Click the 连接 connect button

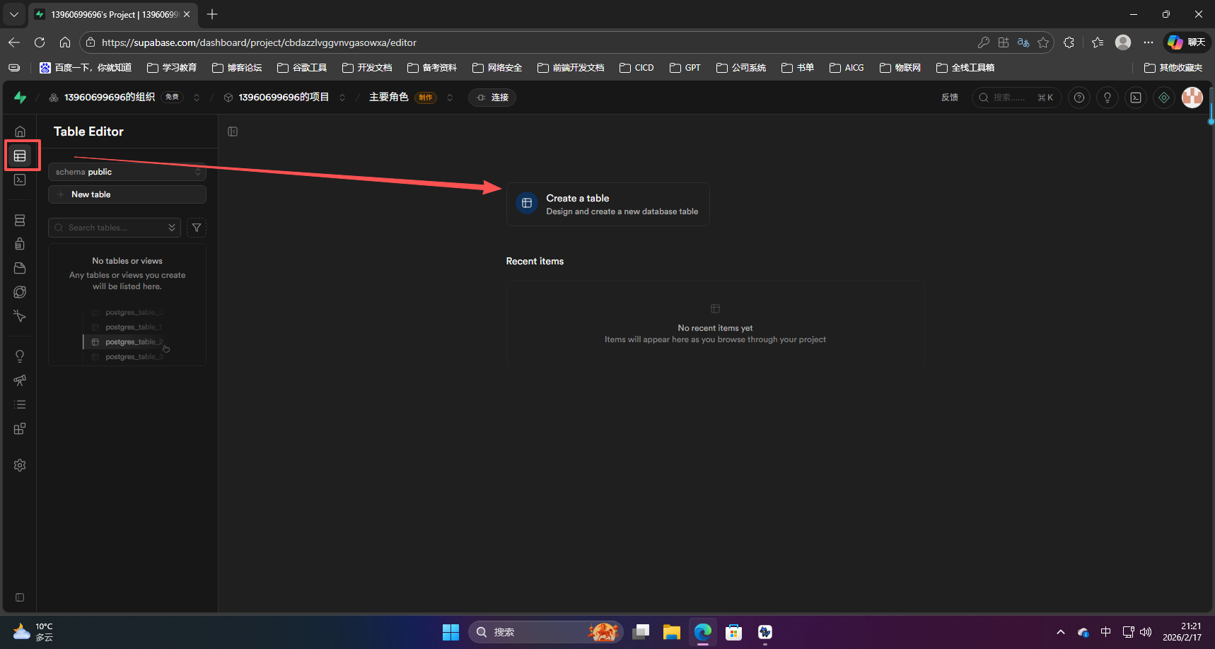pyautogui.click(x=492, y=98)
